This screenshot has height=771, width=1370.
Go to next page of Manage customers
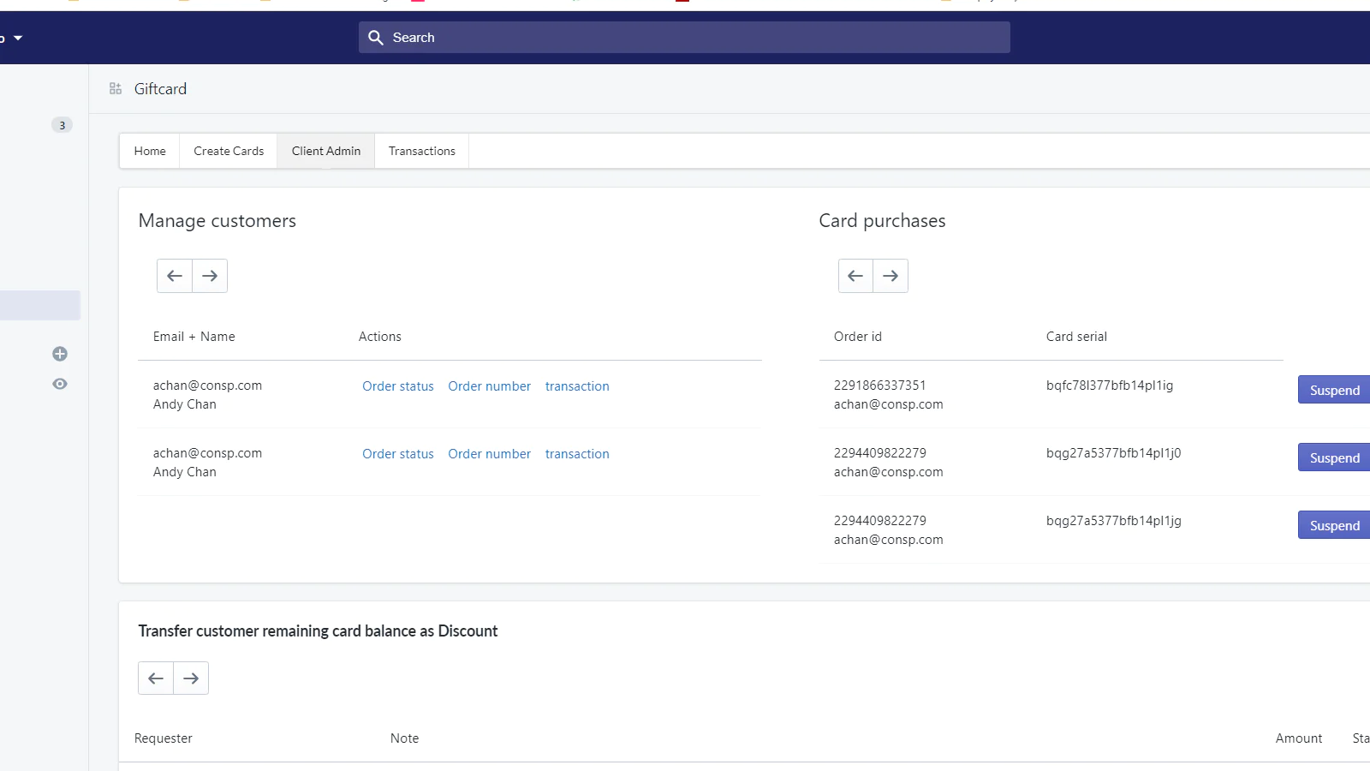[x=210, y=276]
